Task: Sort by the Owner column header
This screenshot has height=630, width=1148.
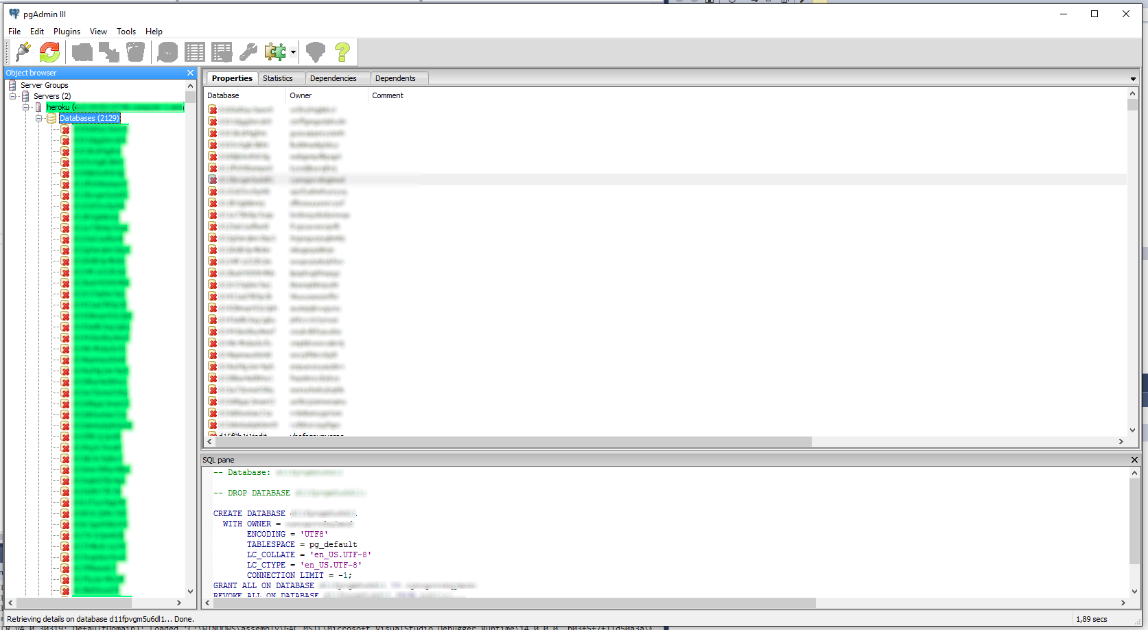Action: (327, 95)
